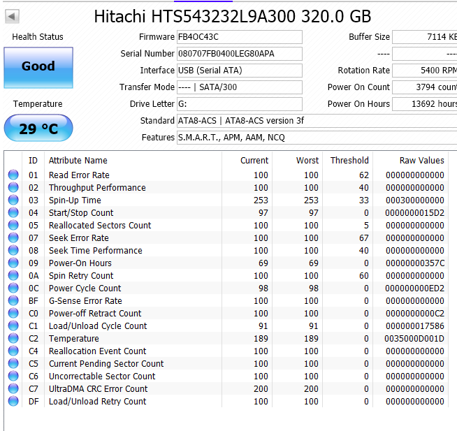The image size is (457, 431).
Task: Click status icon for Spin Retry Count
Action: [13, 275]
